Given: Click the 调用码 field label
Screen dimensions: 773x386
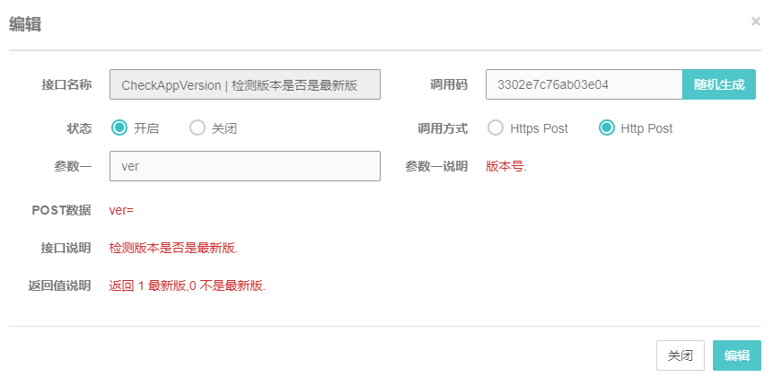Looking at the screenshot, I should (x=449, y=84).
